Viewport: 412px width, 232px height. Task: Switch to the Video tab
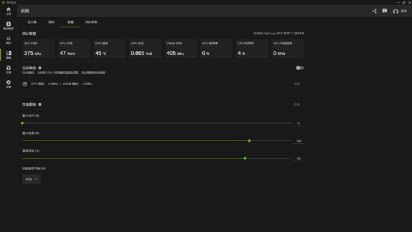[x=51, y=22]
